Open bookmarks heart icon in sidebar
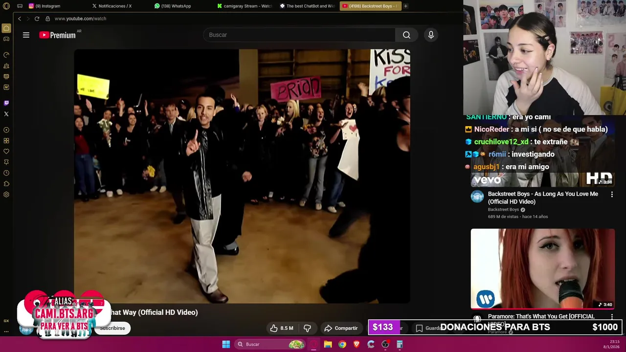Viewport: 626px width, 352px height. click(x=6, y=152)
